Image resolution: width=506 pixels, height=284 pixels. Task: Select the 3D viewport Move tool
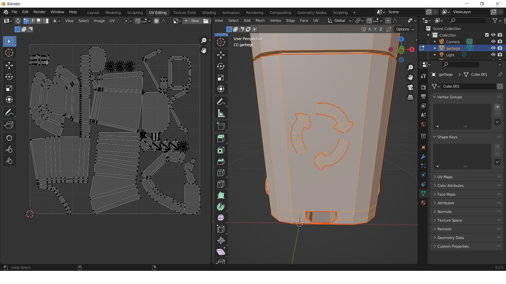221,55
